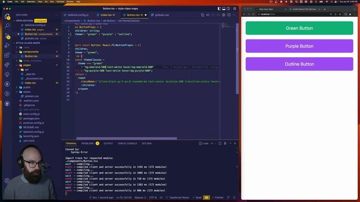Click the Green Button in browser
The width and height of the screenshot is (360, 202).
[299, 28]
